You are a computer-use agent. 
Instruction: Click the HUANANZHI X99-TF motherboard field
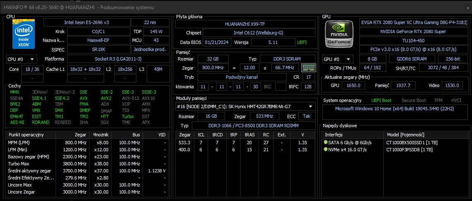point(245,24)
